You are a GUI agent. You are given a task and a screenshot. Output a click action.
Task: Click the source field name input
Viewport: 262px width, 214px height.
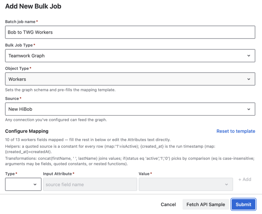click(90, 184)
